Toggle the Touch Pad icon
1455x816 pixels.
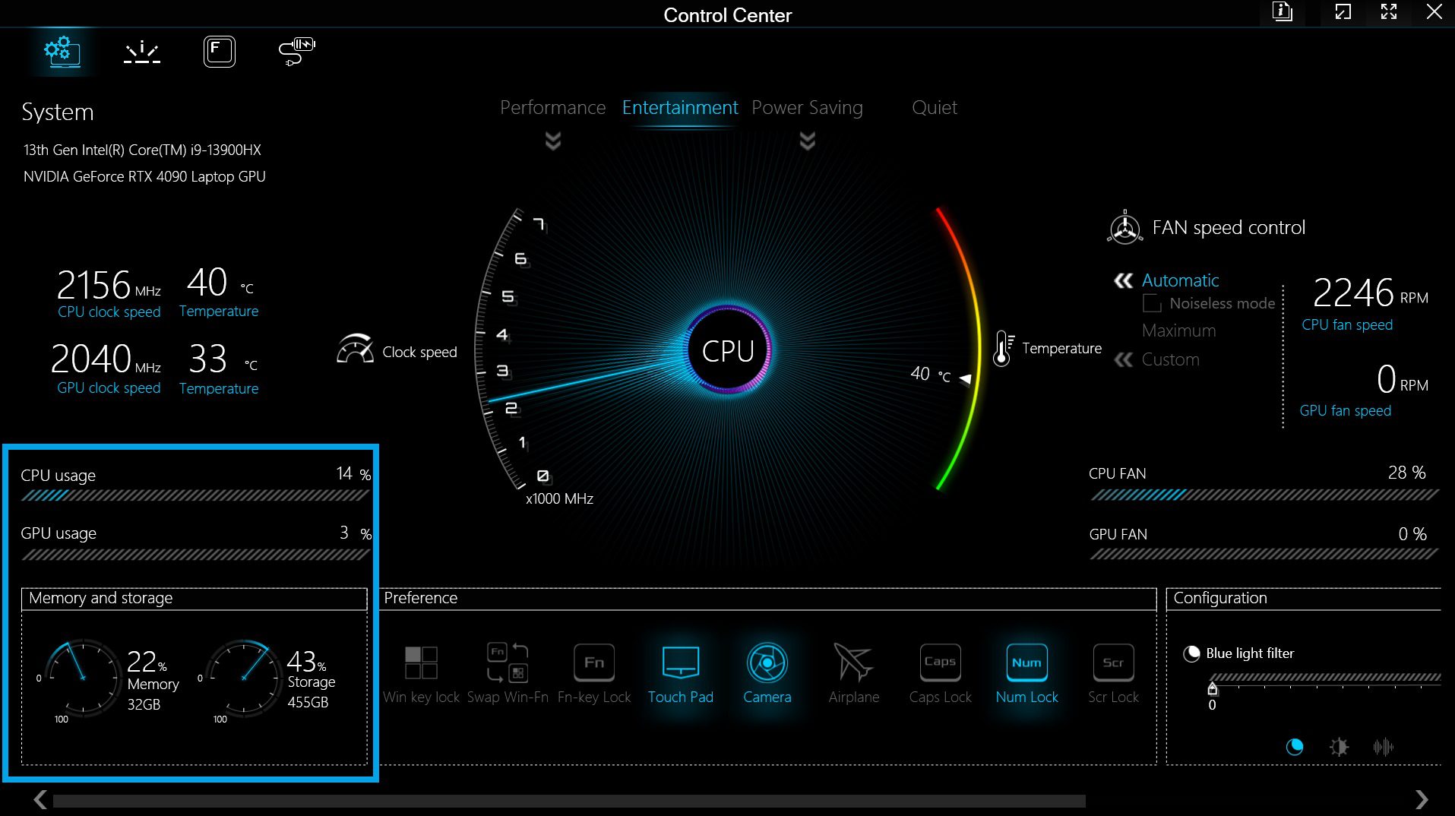[680, 663]
